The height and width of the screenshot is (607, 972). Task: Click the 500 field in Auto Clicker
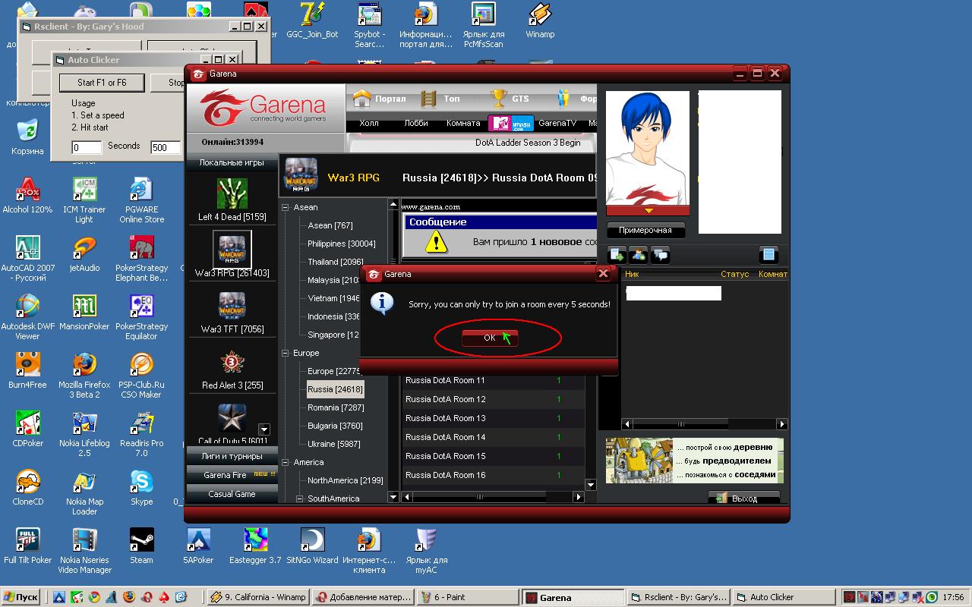[166, 147]
